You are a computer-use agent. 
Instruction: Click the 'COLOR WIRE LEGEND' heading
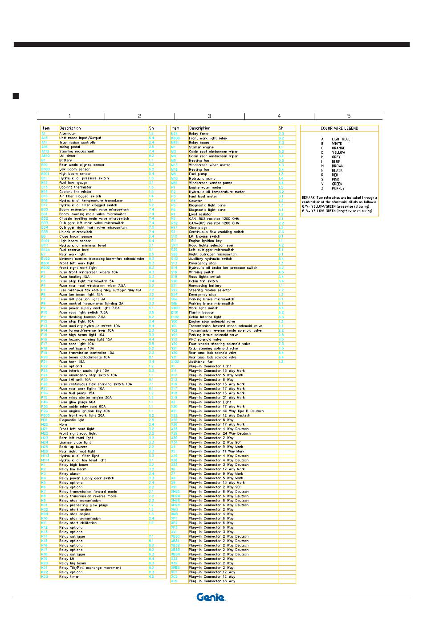point(339,128)
